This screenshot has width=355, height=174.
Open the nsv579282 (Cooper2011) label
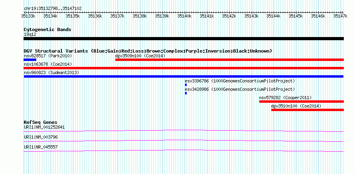[285, 98]
